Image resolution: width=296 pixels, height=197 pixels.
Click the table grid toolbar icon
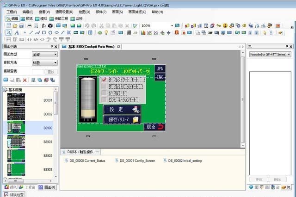click(90, 33)
